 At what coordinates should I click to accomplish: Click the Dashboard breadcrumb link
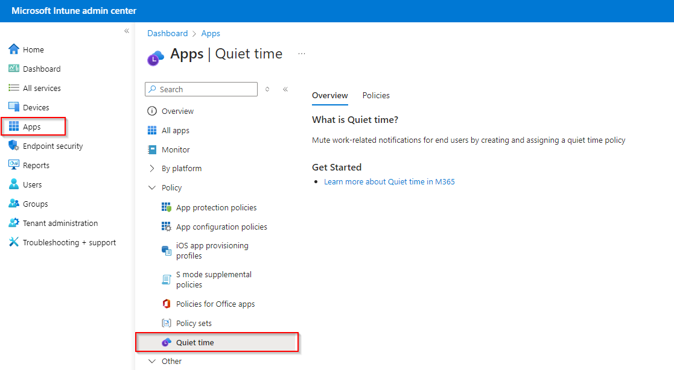pos(167,34)
